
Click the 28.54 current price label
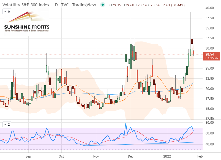coord(210,54)
